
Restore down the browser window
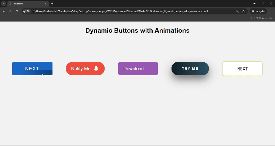262,3
